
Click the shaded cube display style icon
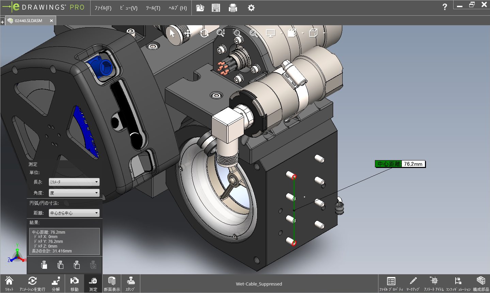pyautogui.click(x=292, y=33)
